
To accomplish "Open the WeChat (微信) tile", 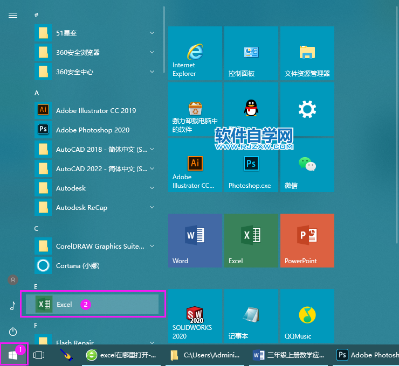I will tap(307, 165).
